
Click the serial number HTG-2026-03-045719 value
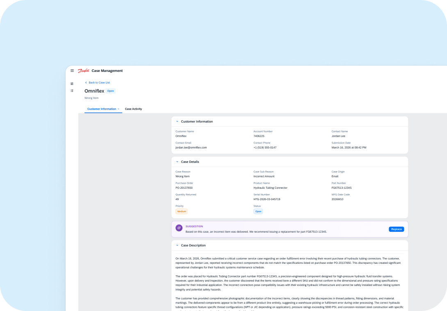(267, 199)
